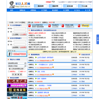Focus the personal member 密码 input field
Screen dimensions: 99x99
pyautogui.click(x=20, y=32)
